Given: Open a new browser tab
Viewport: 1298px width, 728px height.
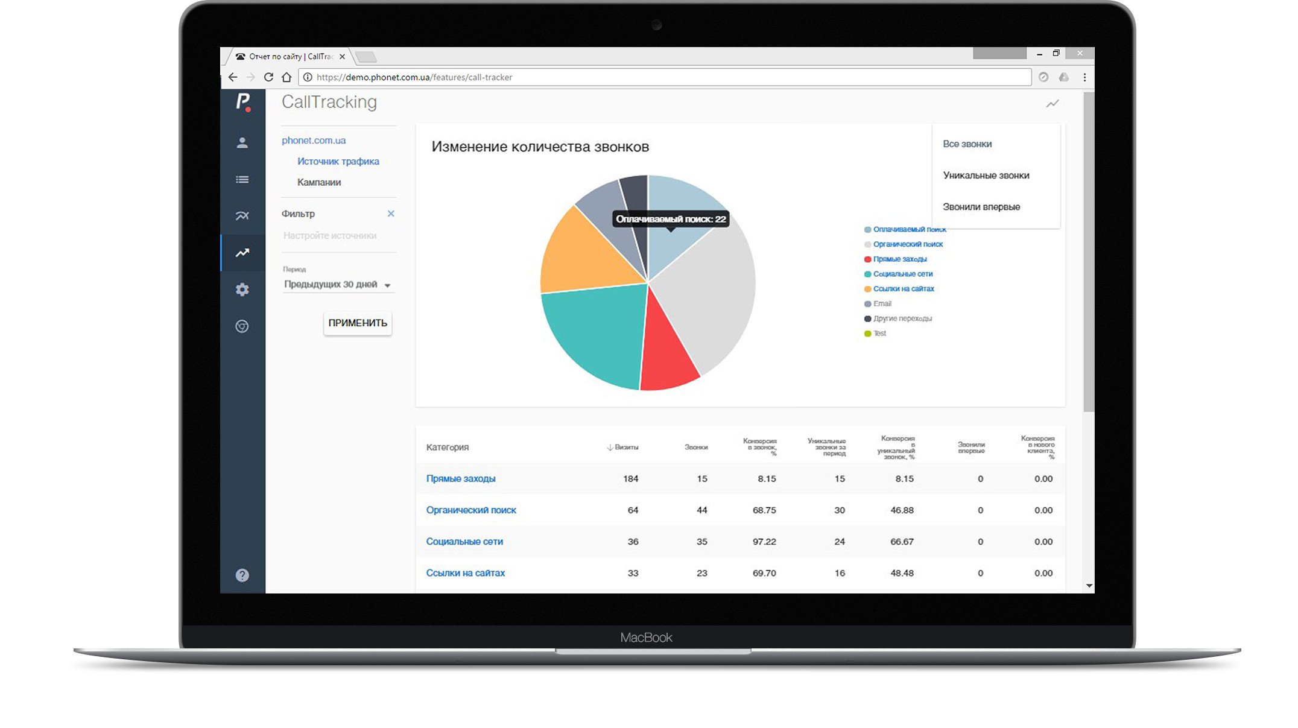Looking at the screenshot, I should click(366, 57).
